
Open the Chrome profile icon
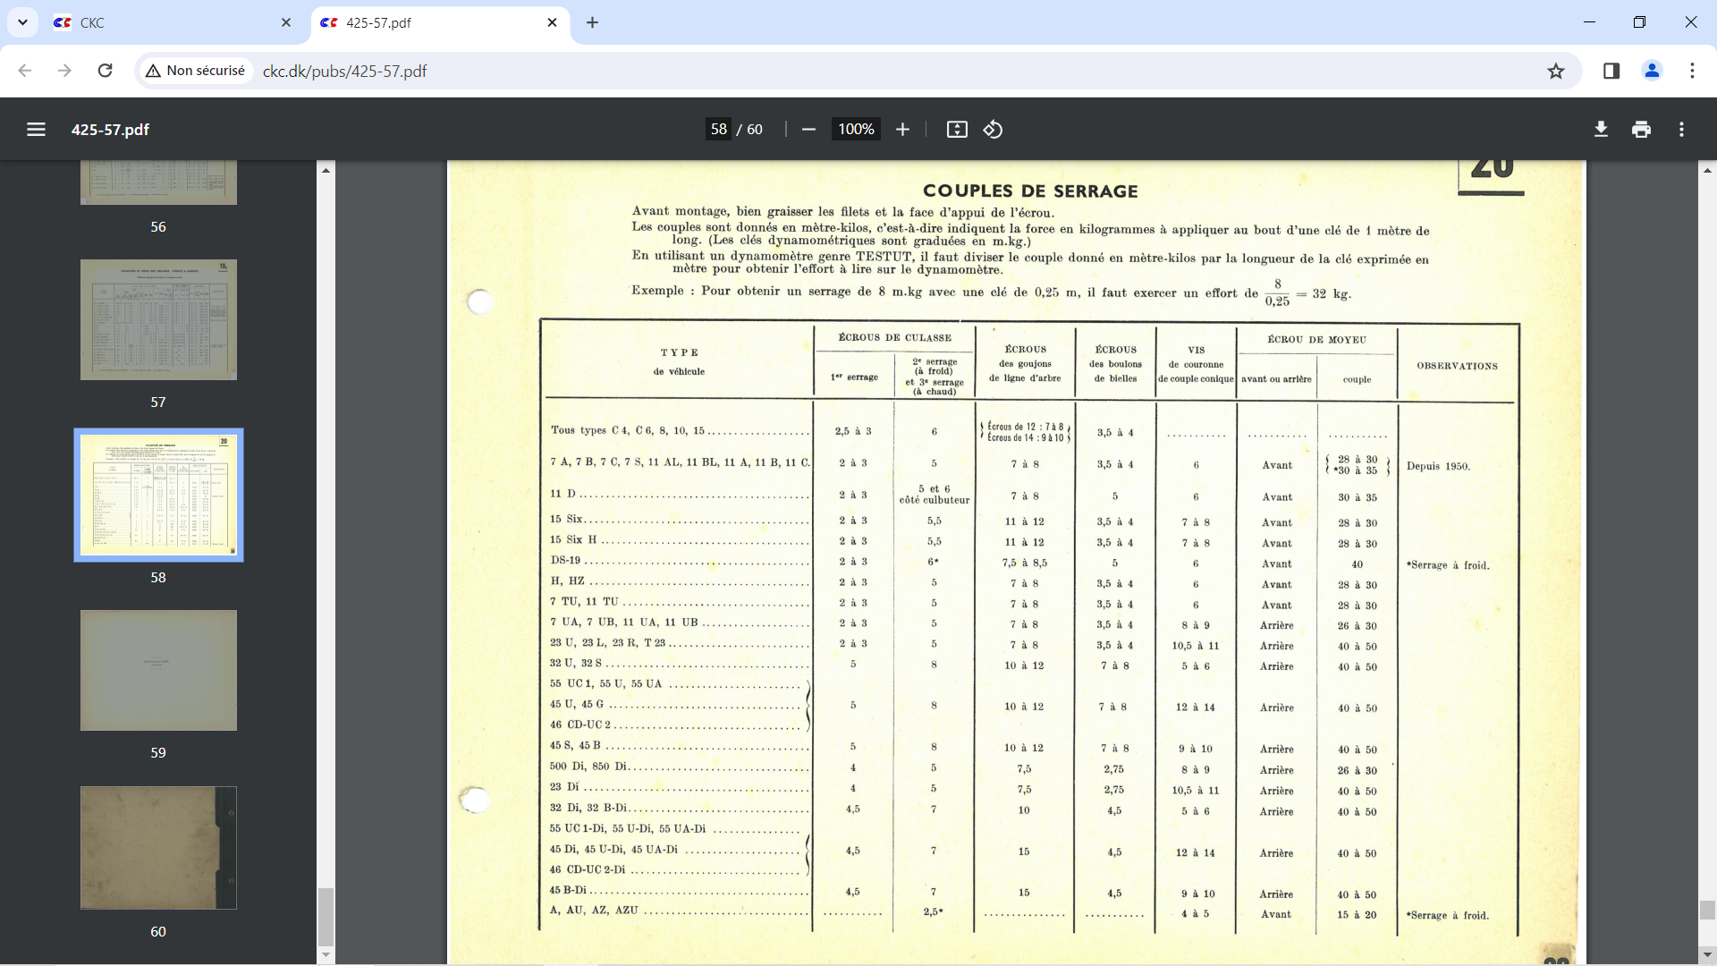click(1652, 71)
